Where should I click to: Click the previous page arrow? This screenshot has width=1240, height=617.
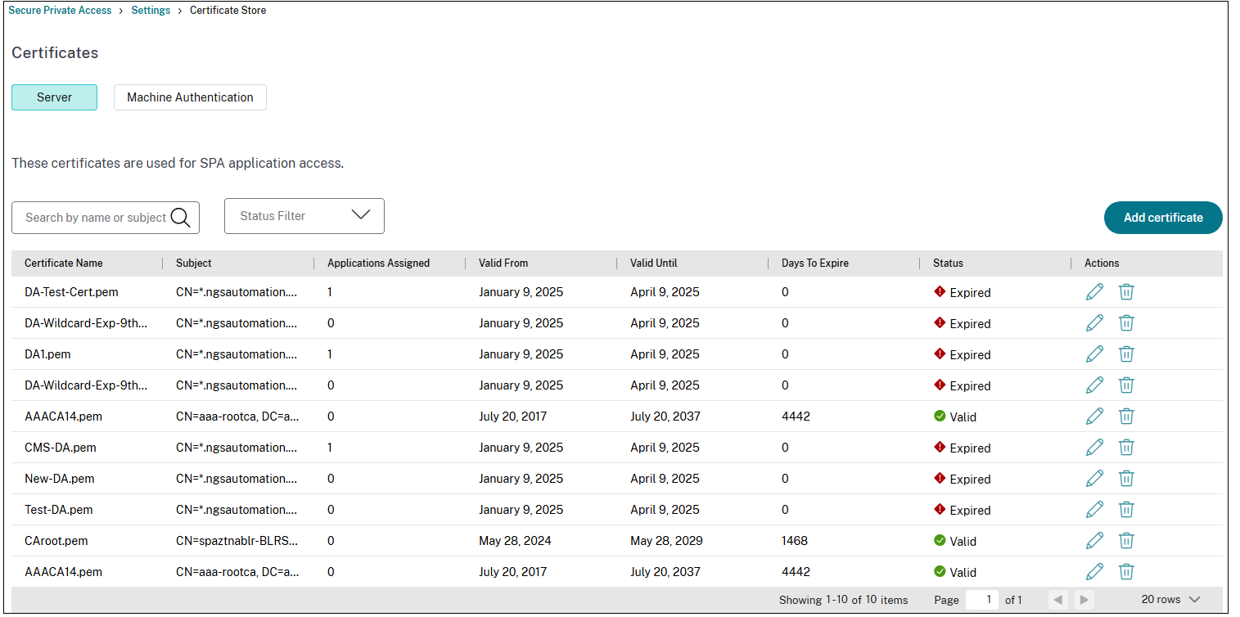coord(1058,599)
